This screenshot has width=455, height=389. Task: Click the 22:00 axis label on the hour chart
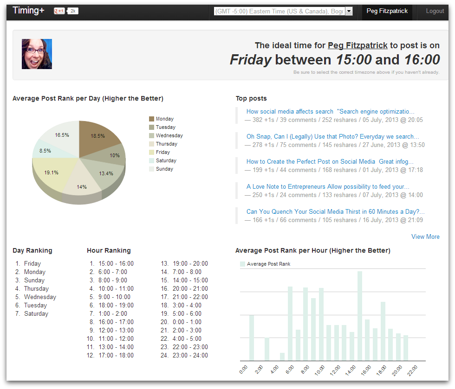click(x=412, y=370)
